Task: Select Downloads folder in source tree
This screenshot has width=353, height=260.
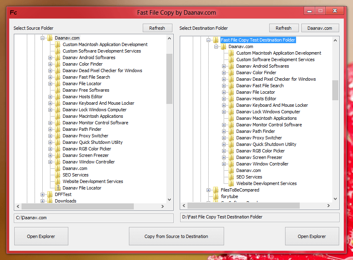Action: [x=65, y=201]
